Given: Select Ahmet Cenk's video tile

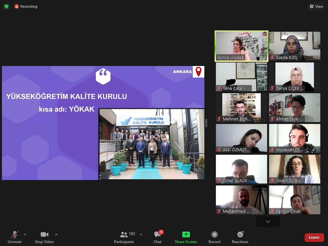Looking at the screenshot, I should click(x=295, y=108).
